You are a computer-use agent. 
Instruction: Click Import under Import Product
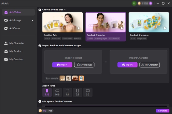click(62, 65)
